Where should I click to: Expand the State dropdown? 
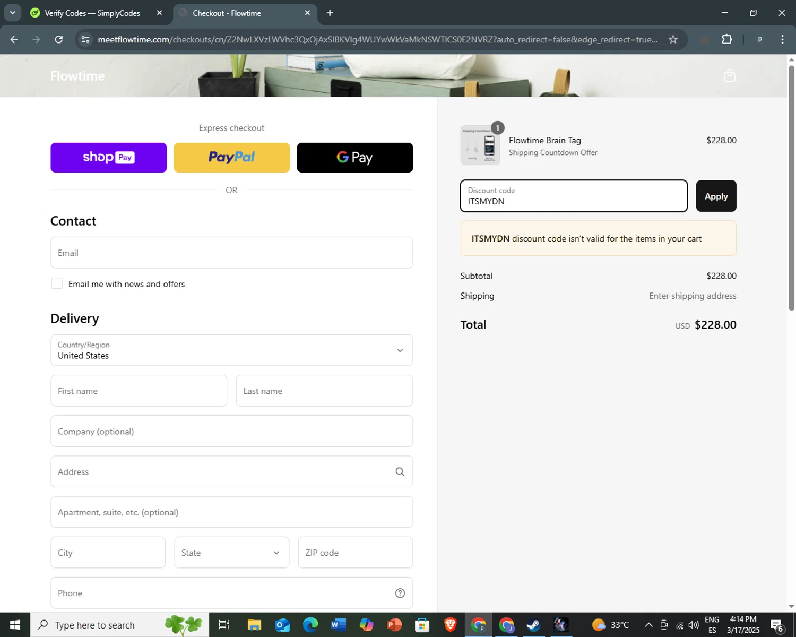pos(232,553)
